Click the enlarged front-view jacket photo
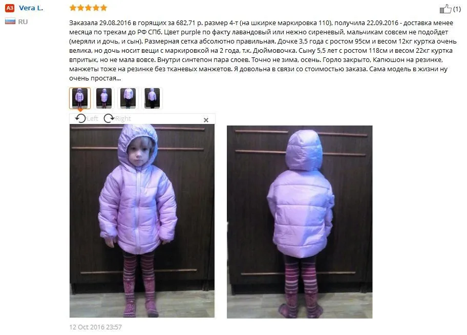This screenshot has width=467, height=335. (142, 221)
